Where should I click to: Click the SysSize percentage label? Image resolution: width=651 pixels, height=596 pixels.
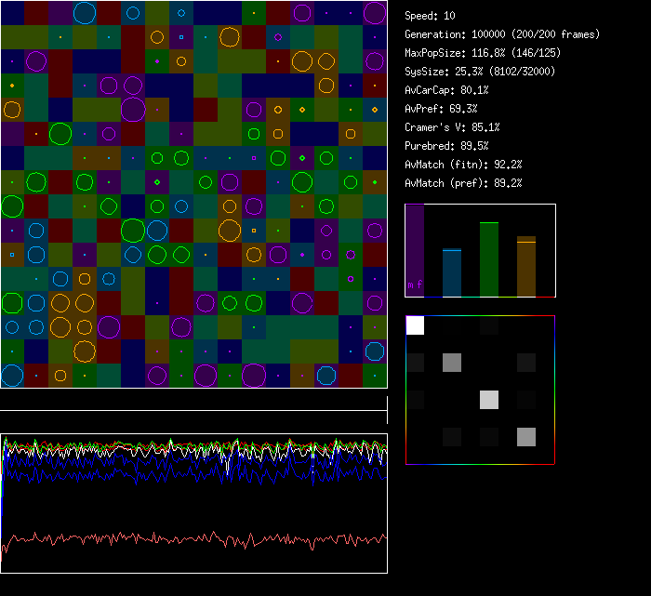[x=478, y=72]
